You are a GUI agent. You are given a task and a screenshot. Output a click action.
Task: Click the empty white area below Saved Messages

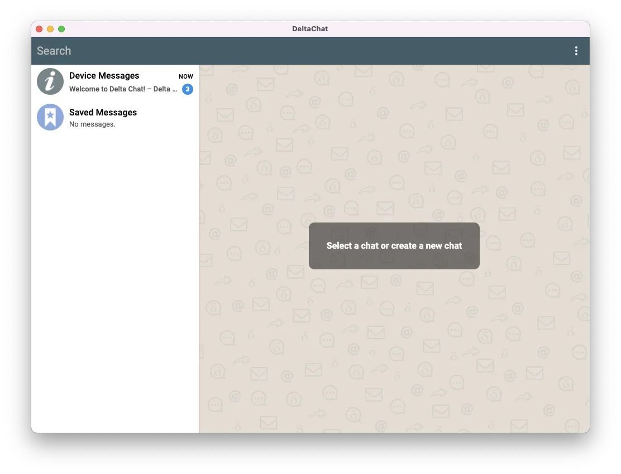(x=114, y=279)
